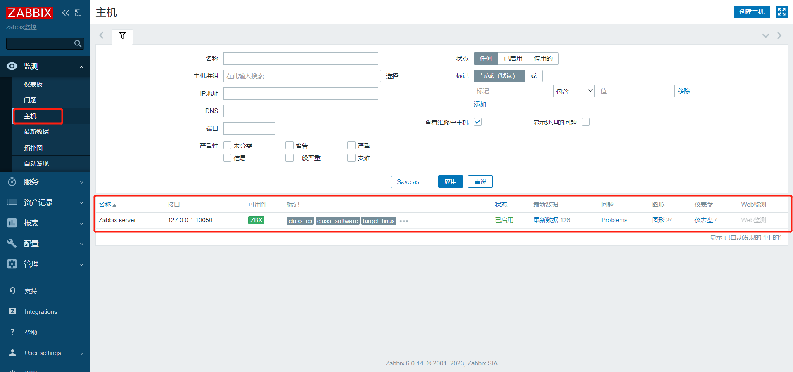Image resolution: width=793 pixels, height=372 pixels.
Task: Click the 创建主机 button
Action: (x=752, y=12)
